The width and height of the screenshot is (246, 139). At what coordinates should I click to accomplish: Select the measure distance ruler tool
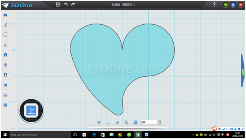coord(5,95)
